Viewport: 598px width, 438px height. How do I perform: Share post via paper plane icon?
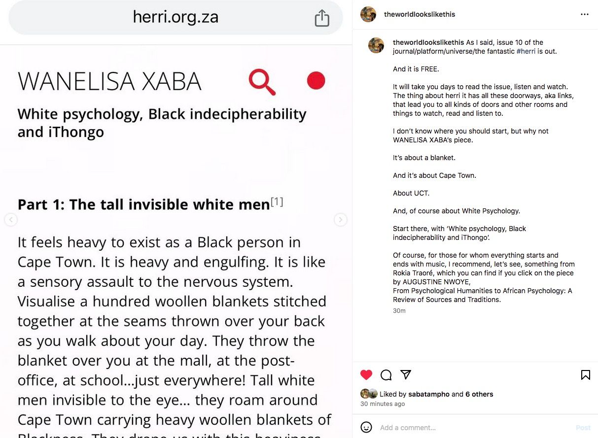406,374
